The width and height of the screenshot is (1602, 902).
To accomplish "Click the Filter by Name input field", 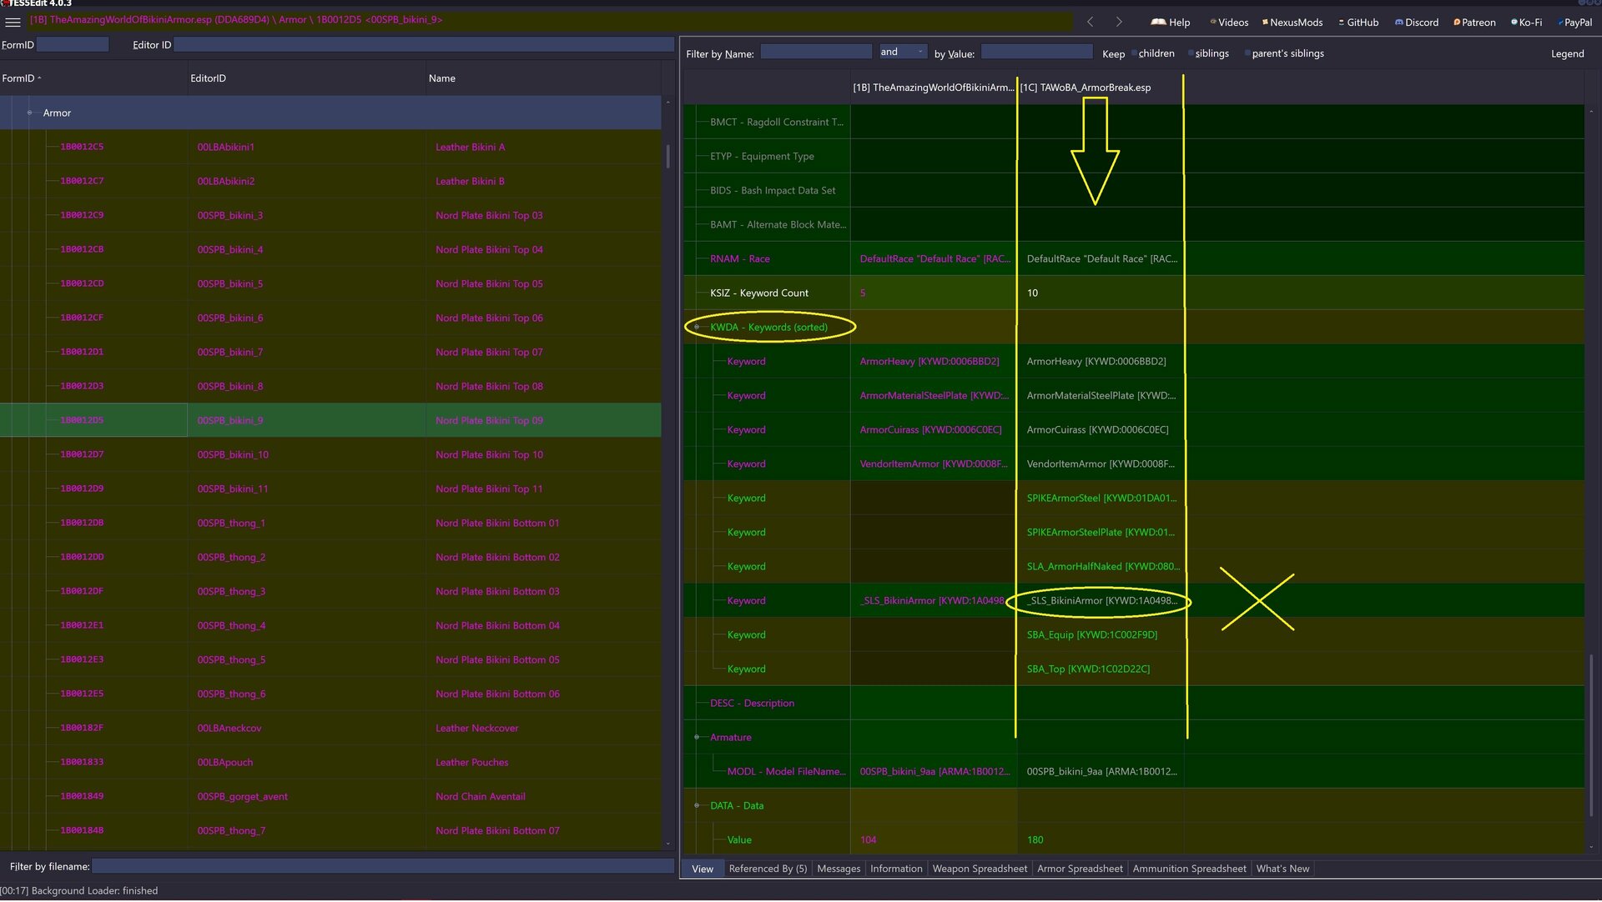I will pyautogui.click(x=816, y=52).
